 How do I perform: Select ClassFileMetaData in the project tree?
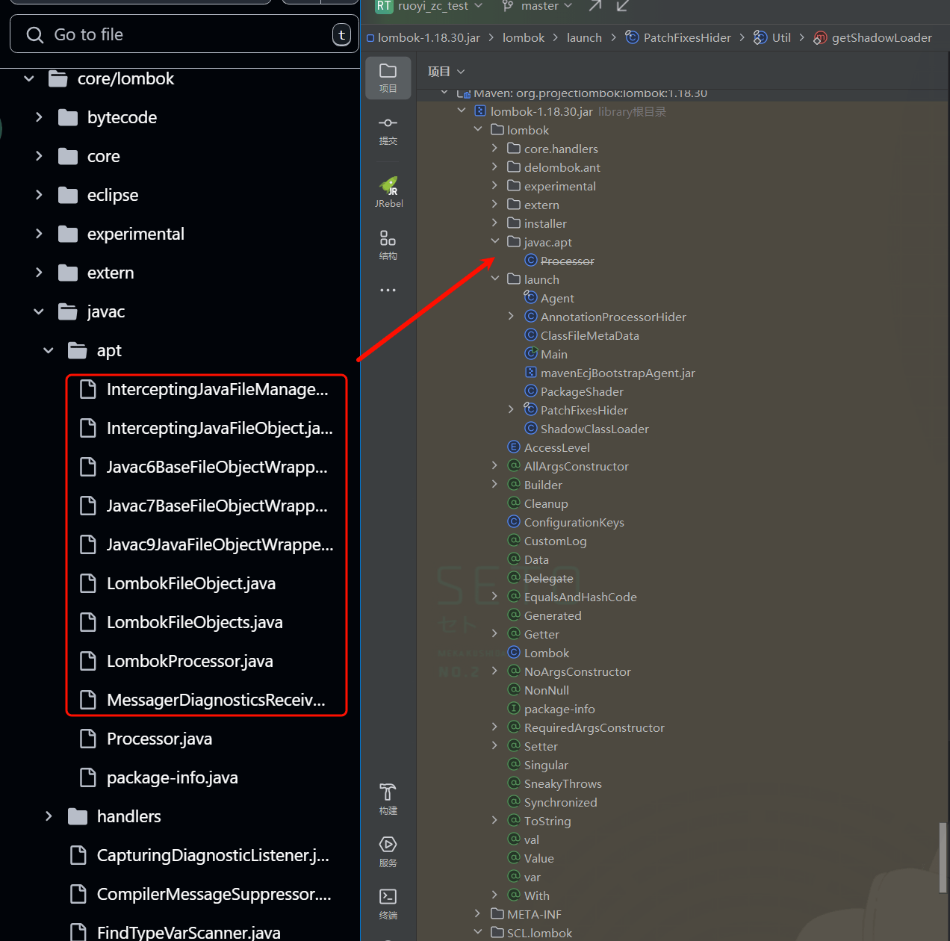[590, 335]
